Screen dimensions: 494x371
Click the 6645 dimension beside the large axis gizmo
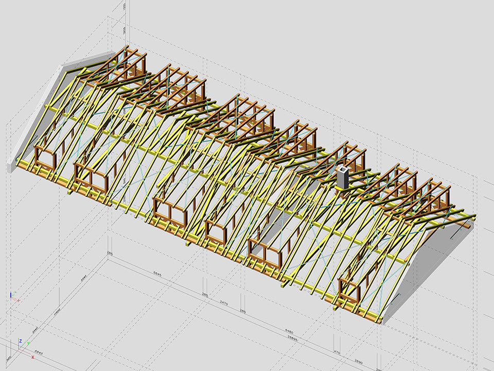tap(39, 352)
